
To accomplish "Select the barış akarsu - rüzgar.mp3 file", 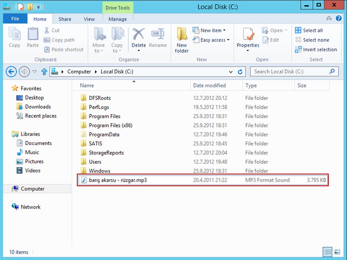I will click(x=118, y=180).
